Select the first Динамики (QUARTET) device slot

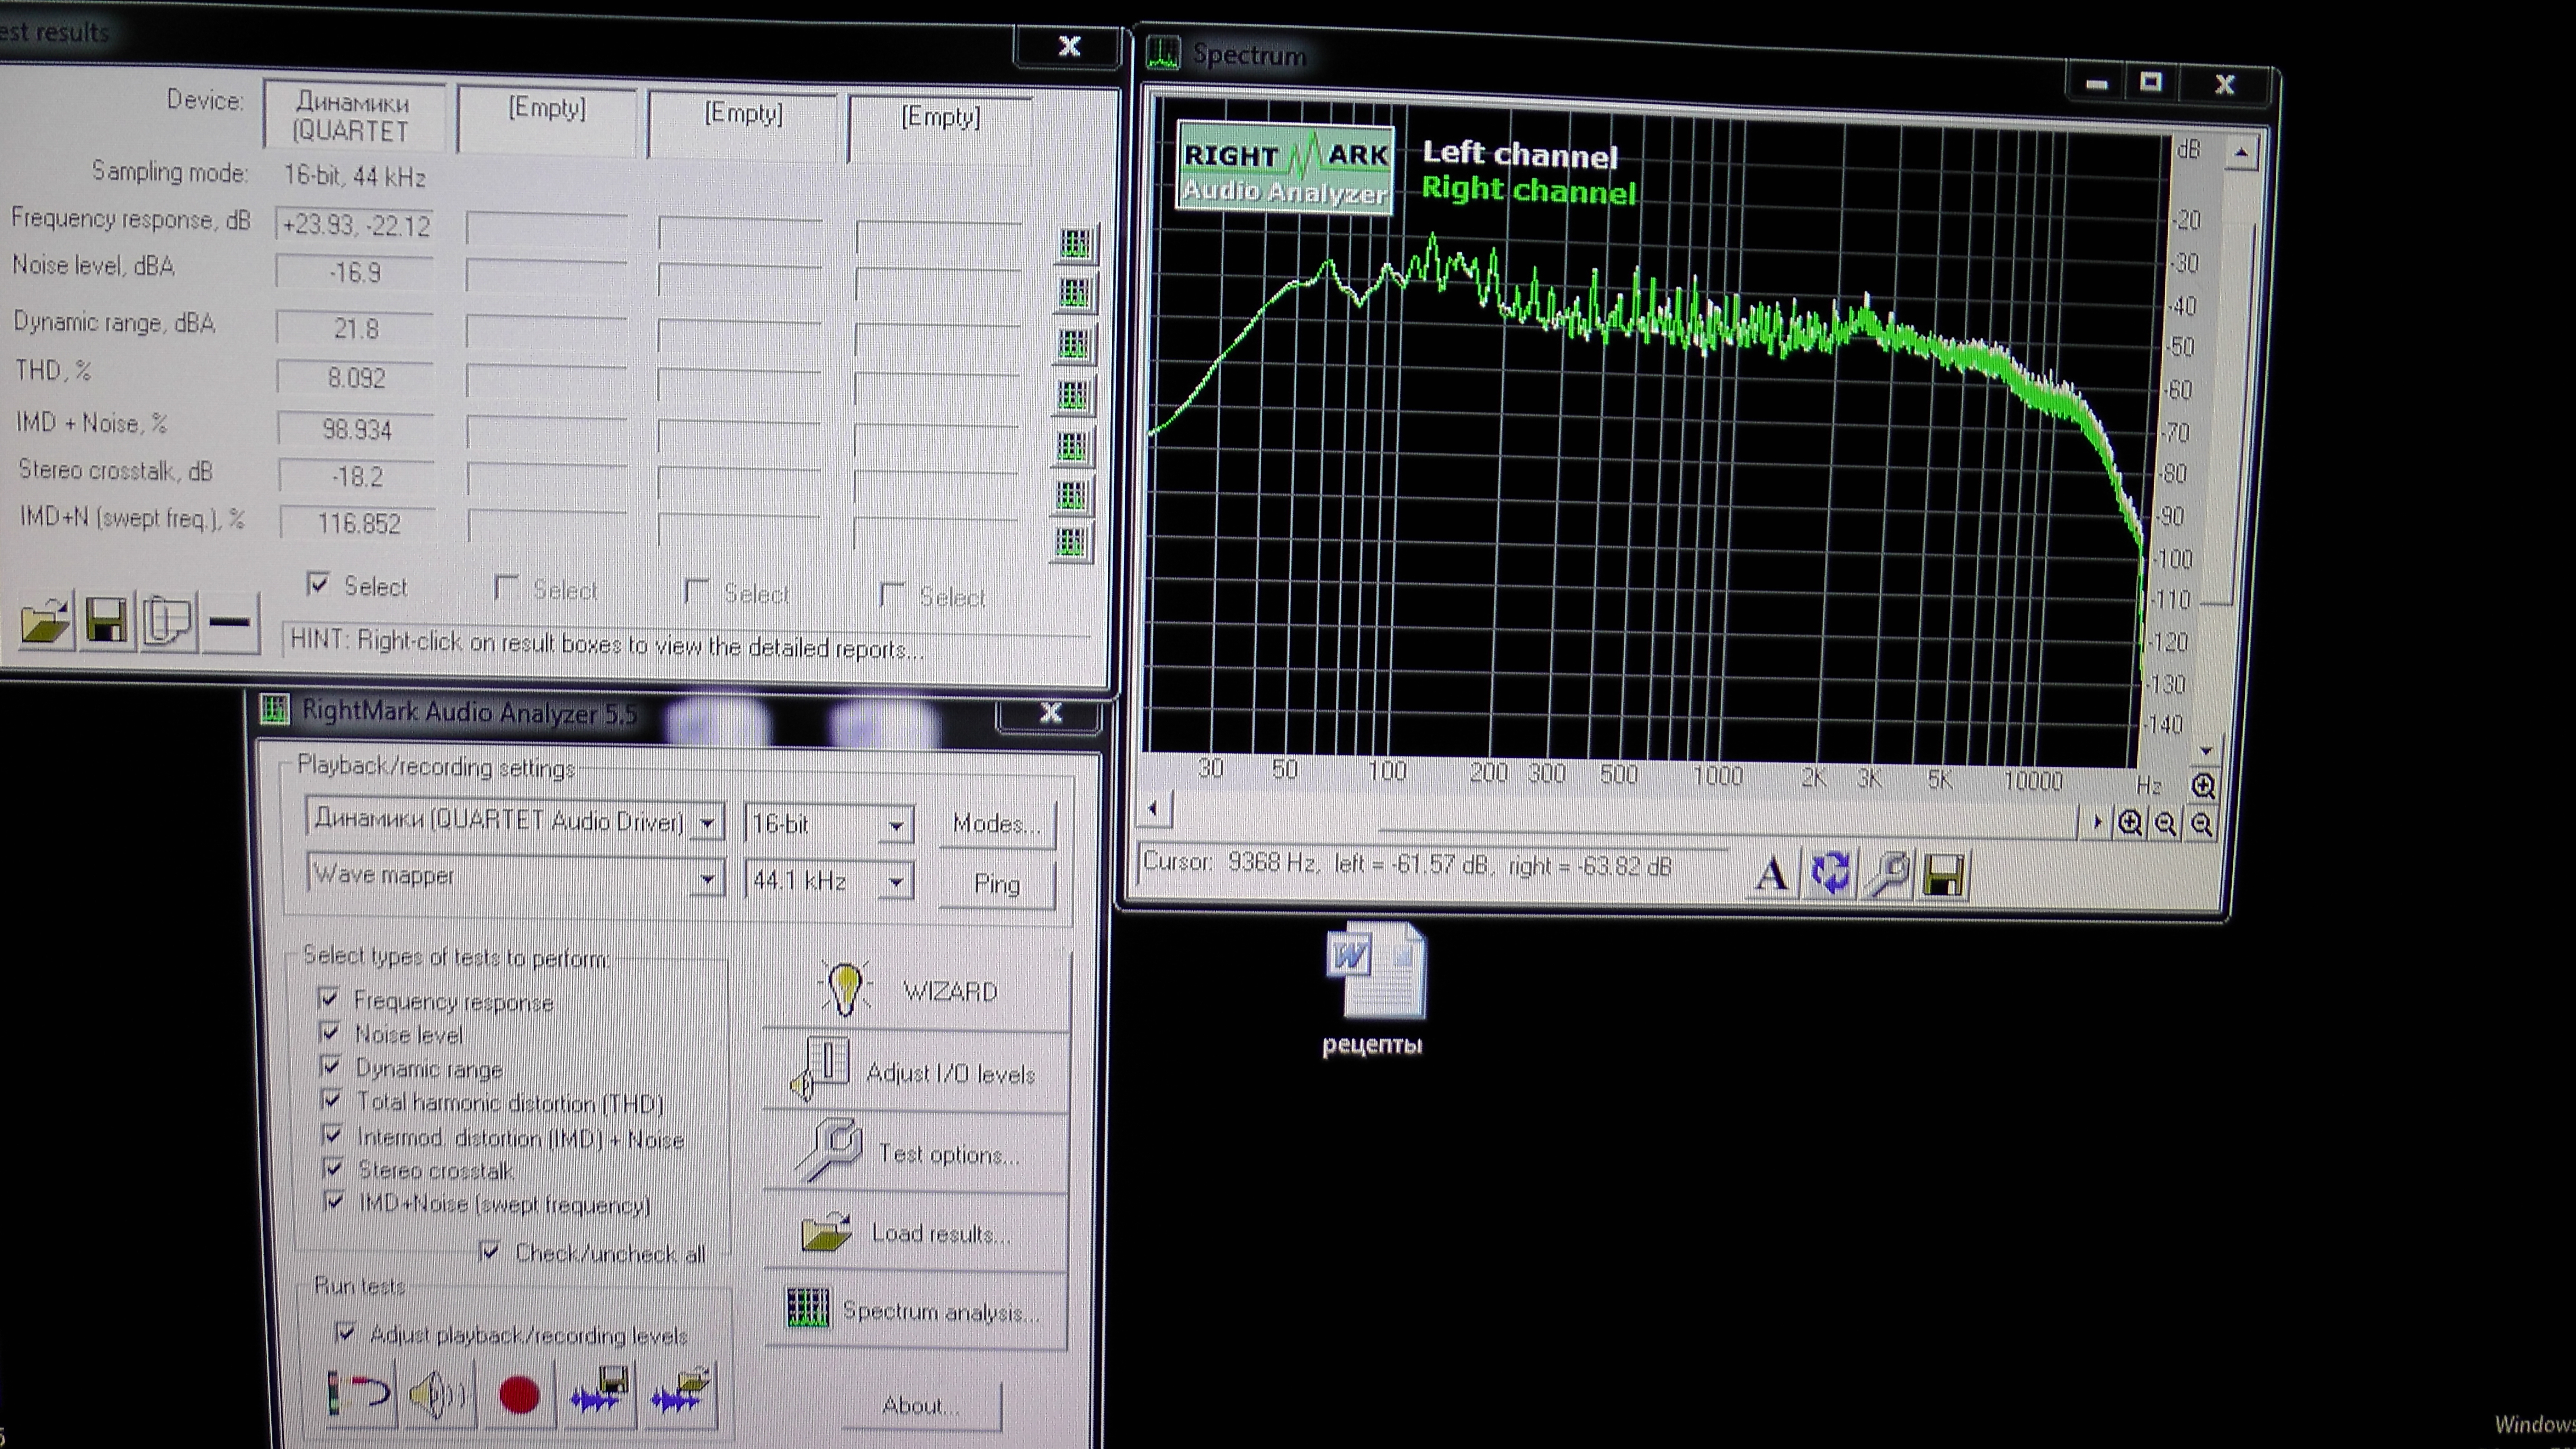pos(351,117)
